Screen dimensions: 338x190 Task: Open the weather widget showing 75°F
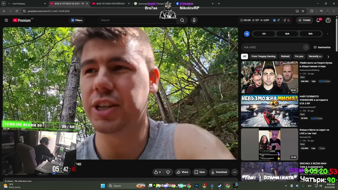point(12,186)
